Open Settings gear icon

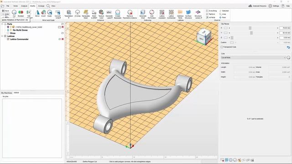click(x=270, y=6)
